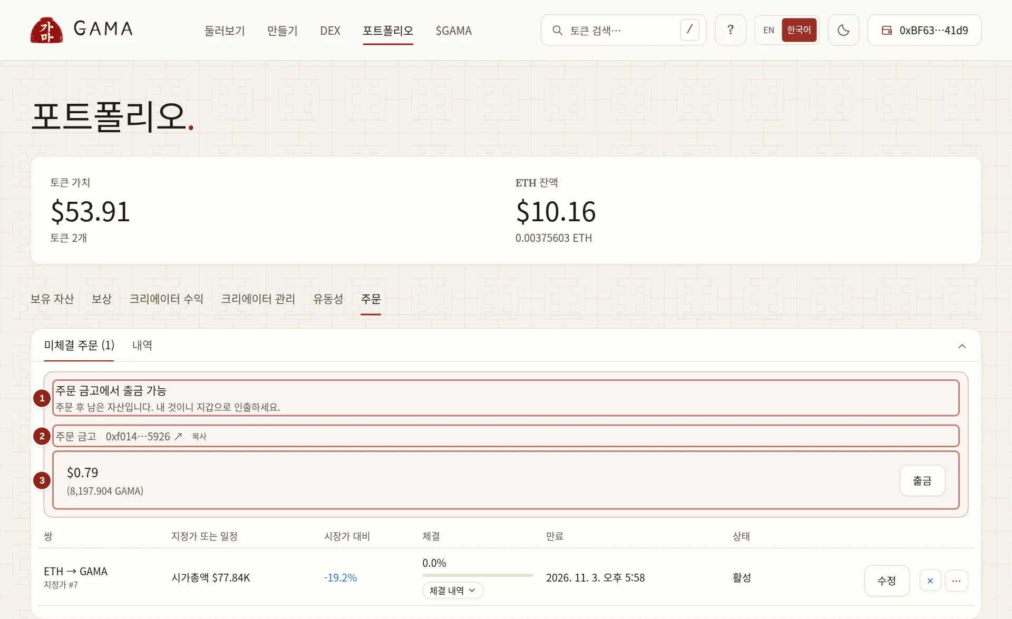
Task: Click the 수정 edit order button
Action: click(x=887, y=581)
